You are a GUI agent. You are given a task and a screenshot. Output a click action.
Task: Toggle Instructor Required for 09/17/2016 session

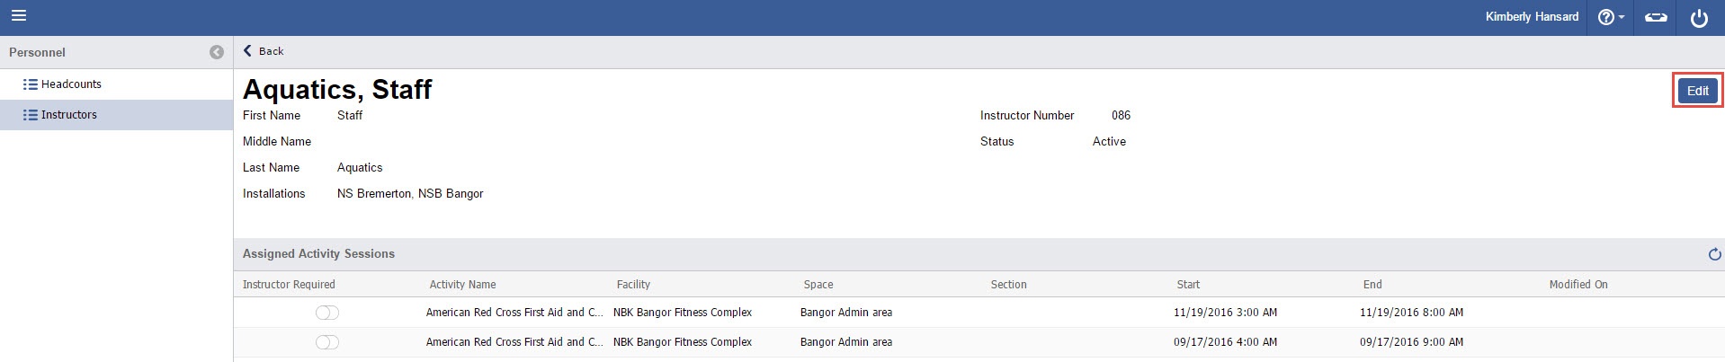click(326, 342)
